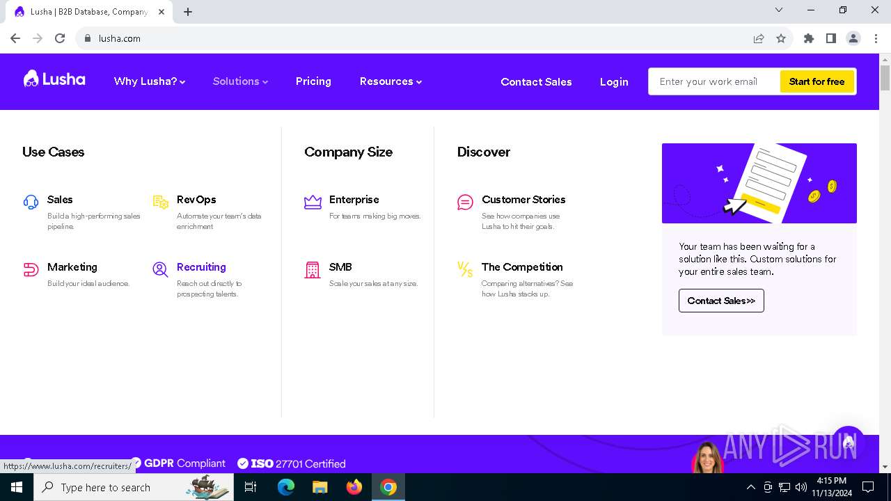
Task: Select the Marketing megaphone icon
Action: pyautogui.click(x=31, y=270)
